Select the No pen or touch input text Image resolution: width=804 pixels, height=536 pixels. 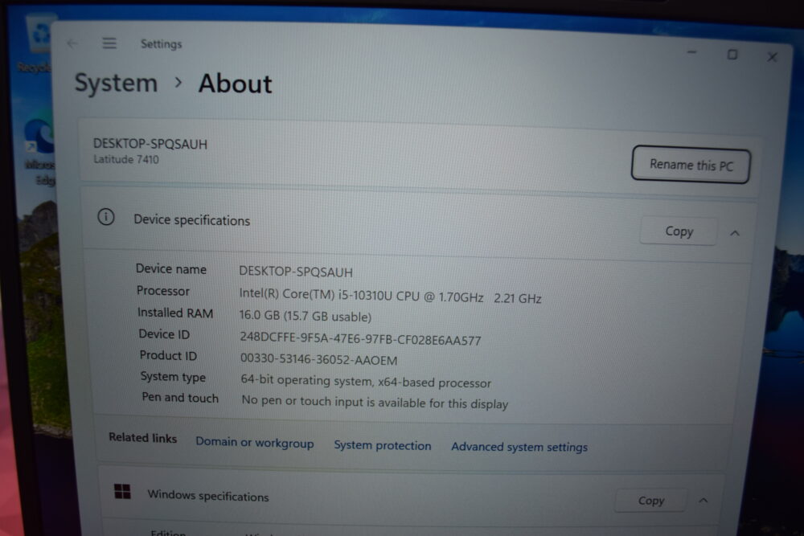(x=375, y=403)
